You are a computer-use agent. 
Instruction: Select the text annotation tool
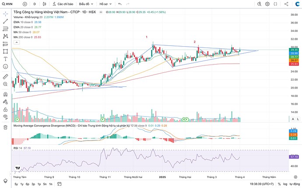click(5, 59)
